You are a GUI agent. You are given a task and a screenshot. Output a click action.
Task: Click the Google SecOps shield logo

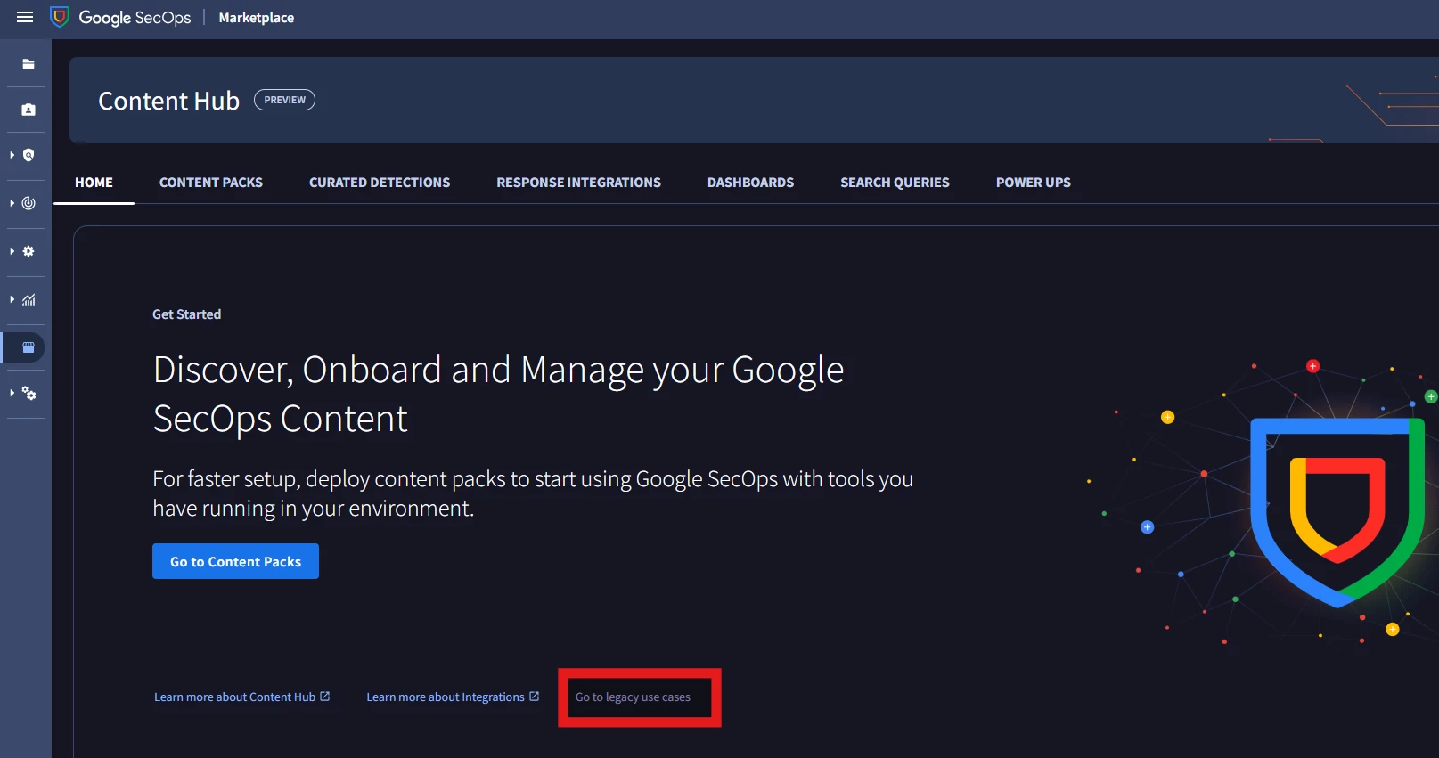pyautogui.click(x=60, y=17)
